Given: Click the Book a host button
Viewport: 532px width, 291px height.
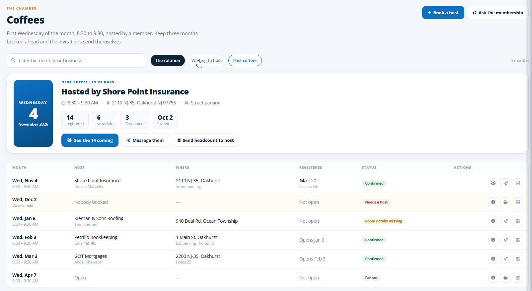Looking at the screenshot, I should [x=443, y=13].
